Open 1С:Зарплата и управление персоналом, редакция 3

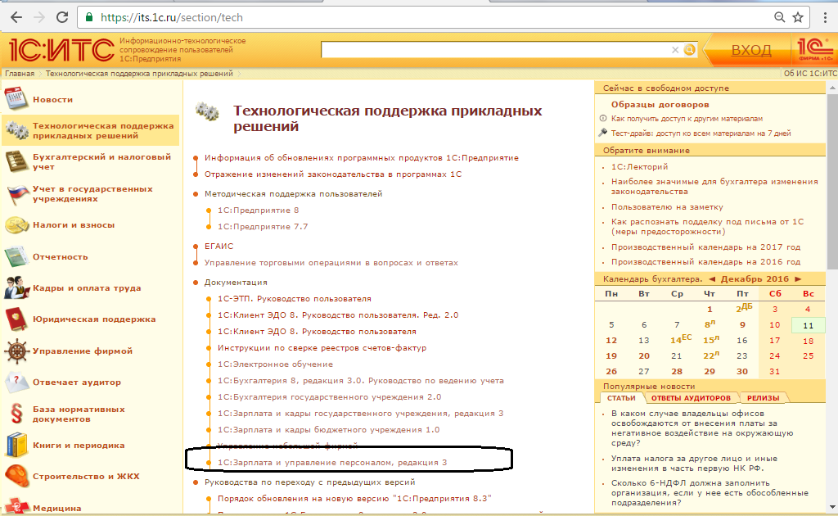332,463
